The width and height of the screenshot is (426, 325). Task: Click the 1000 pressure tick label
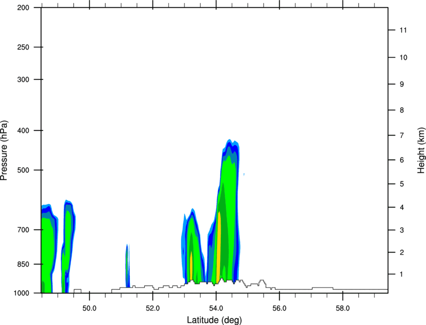tap(22, 293)
